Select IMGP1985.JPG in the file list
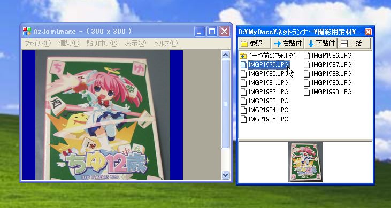Screen dimensions: 391x208 pyautogui.click(x=265, y=119)
